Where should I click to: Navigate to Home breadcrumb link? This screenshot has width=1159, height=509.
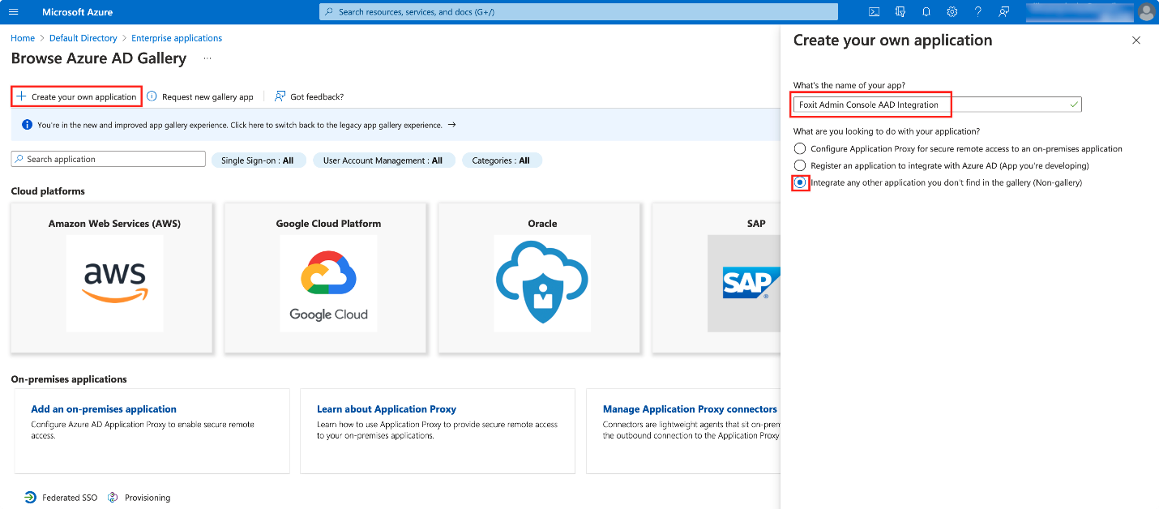pos(22,37)
